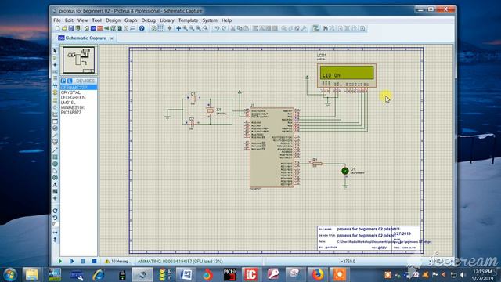Viewport: 501px width, 282px height.
Task: Open the View menu
Action: (x=82, y=20)
